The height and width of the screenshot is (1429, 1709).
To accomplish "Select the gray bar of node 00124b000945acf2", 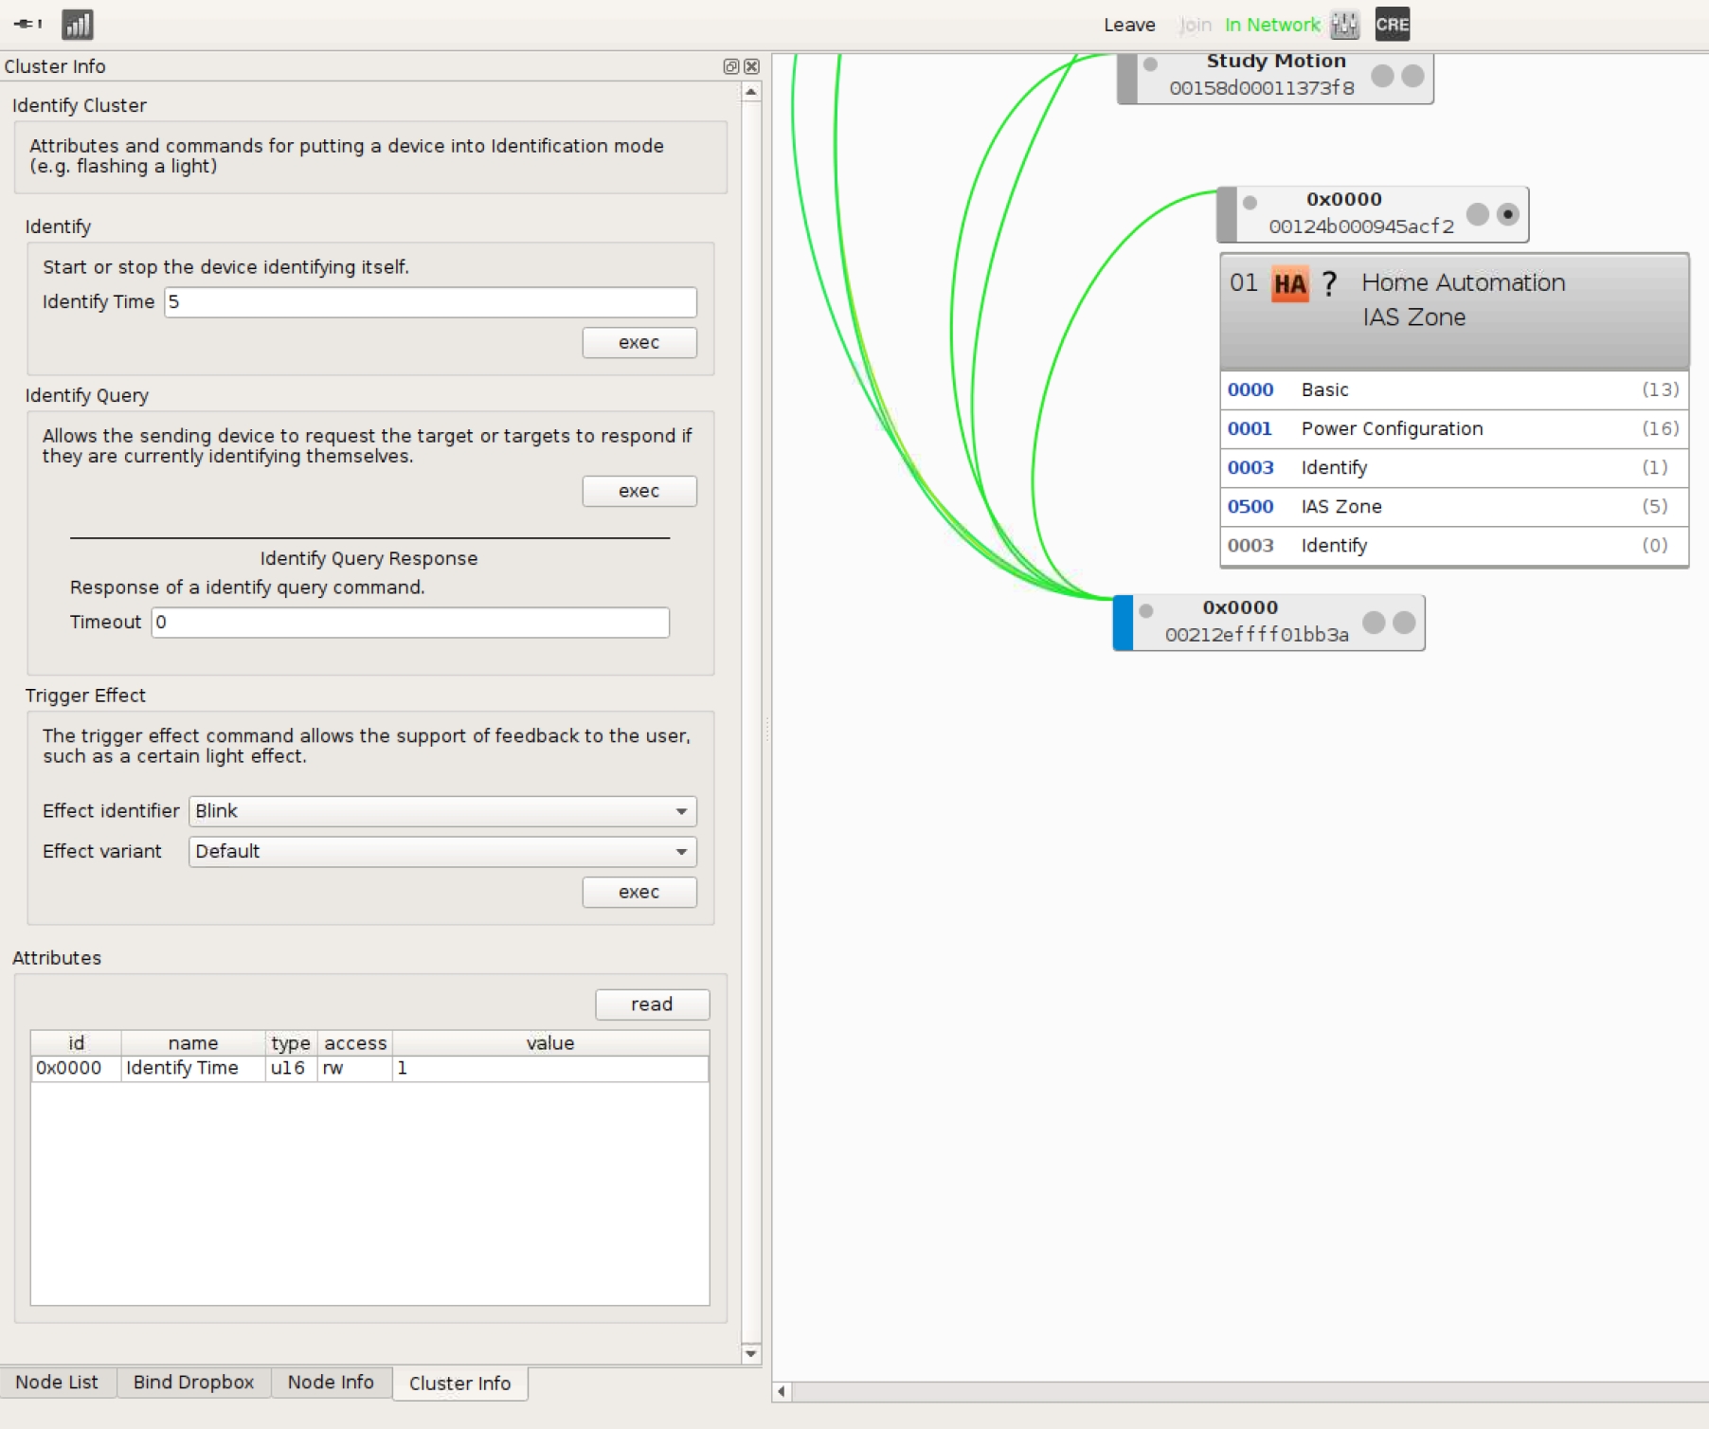I will tap(1227, 215).
